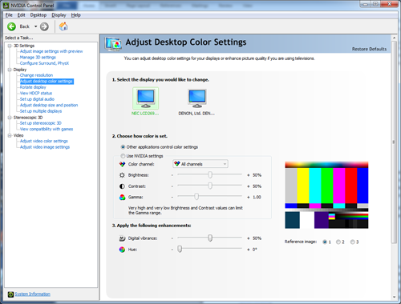Click Restore Defaults

369,49
